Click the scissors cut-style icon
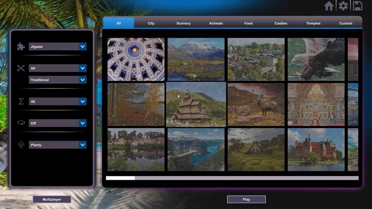The image size is (372, 209). tap(21, 68)
